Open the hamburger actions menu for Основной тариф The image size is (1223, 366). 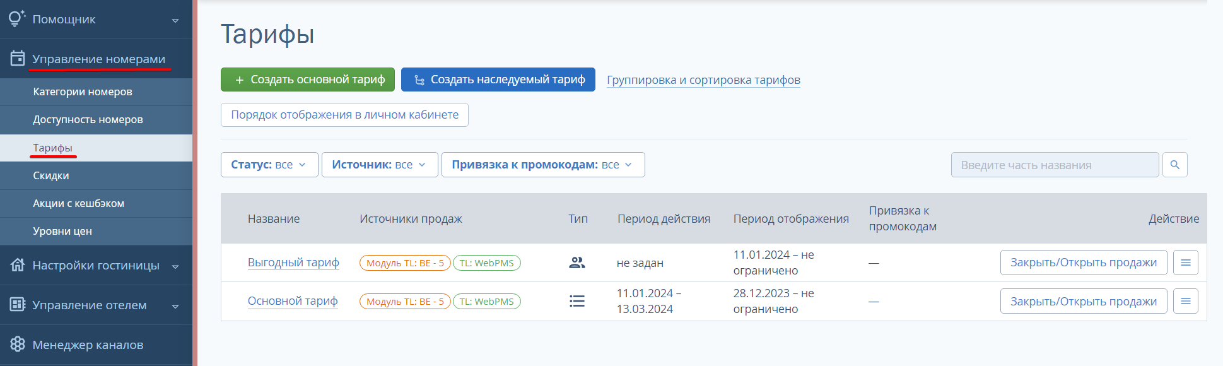point(1185,301)
